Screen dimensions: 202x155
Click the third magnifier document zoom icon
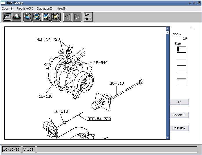pyautogui.click(x=47, y=17)
